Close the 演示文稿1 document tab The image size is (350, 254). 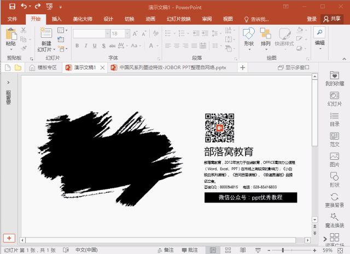point(102,67)
